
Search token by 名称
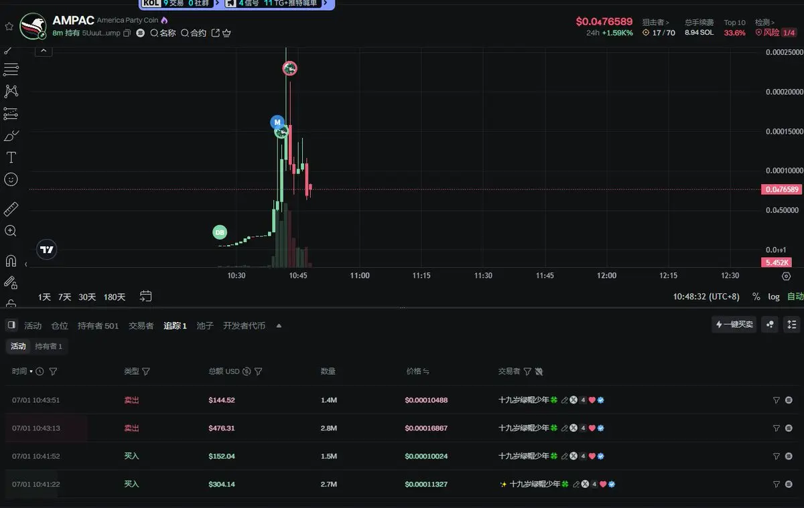(x=163, y=33)
